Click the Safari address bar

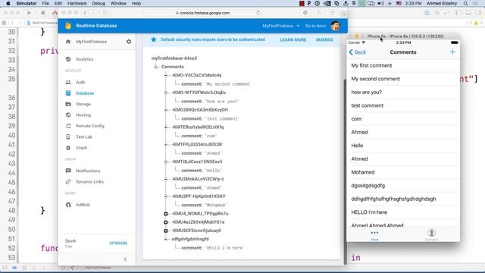pos(202,13)
